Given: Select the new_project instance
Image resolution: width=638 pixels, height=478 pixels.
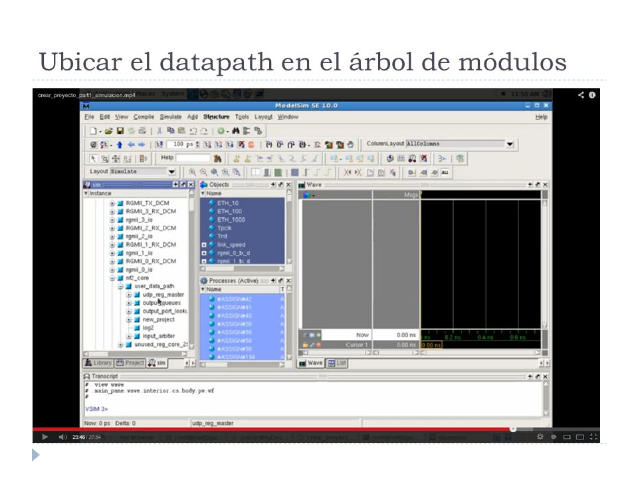Looking at the screenshot, I should pos(158,320).
